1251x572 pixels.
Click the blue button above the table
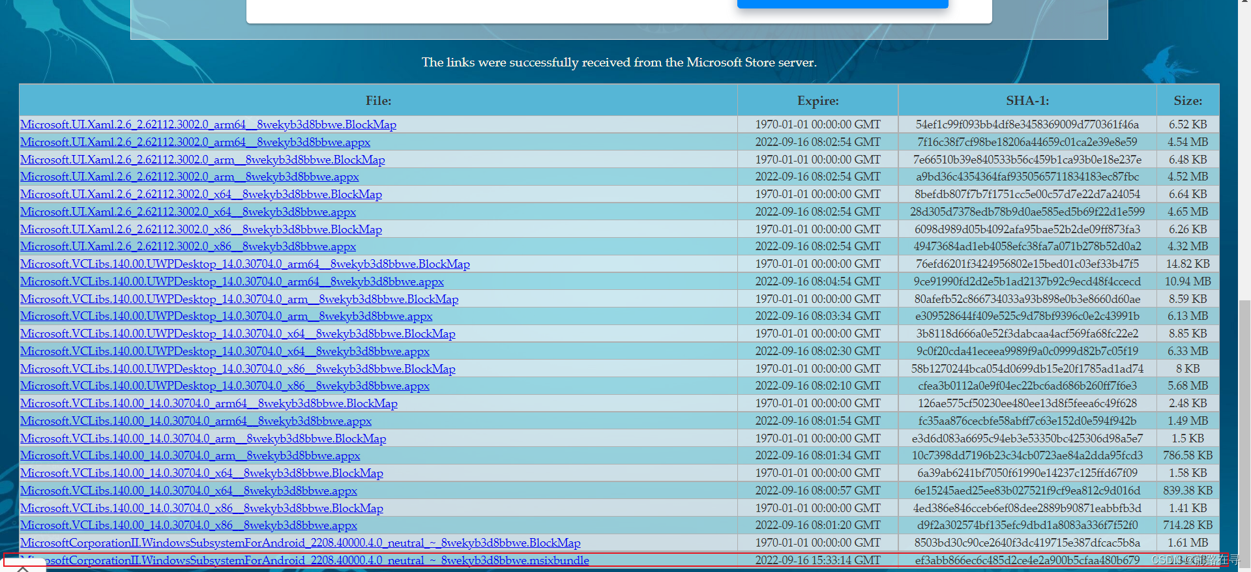842,3
